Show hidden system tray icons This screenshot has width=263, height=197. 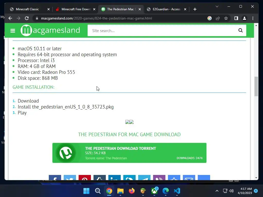click(217, 191)
